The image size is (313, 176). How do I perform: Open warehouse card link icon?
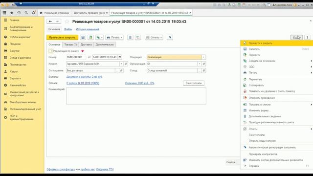pyautogui.click(x=204, y=70)
